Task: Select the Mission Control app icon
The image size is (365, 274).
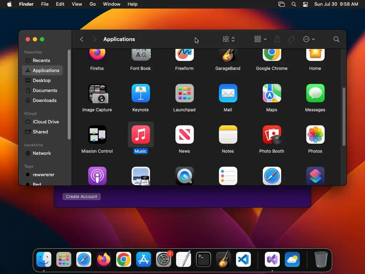Action: [97, 135]
